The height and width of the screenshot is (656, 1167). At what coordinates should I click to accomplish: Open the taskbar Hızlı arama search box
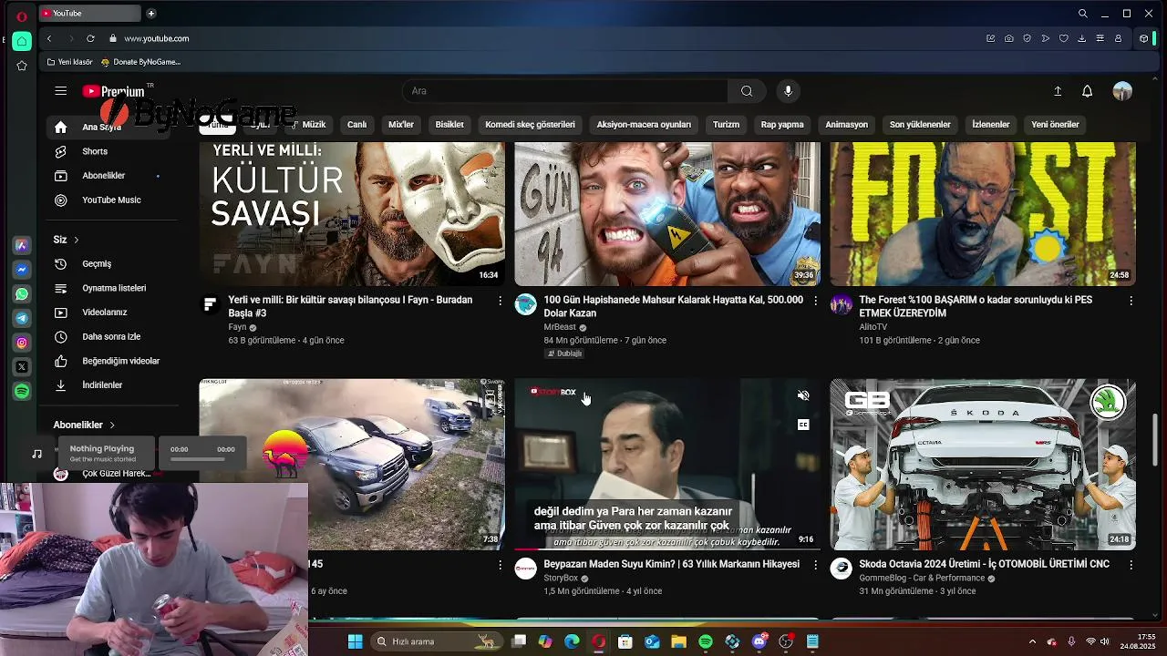(x=438, y=641)
